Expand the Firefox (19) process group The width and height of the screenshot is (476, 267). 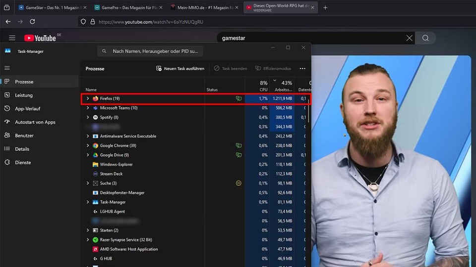point(88,98)
